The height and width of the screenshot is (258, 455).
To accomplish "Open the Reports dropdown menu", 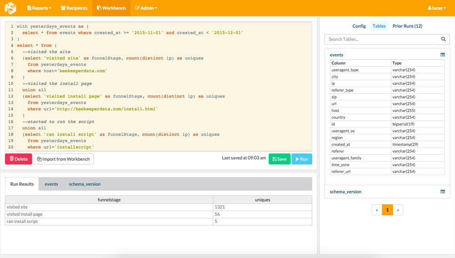I will point(39,8).
